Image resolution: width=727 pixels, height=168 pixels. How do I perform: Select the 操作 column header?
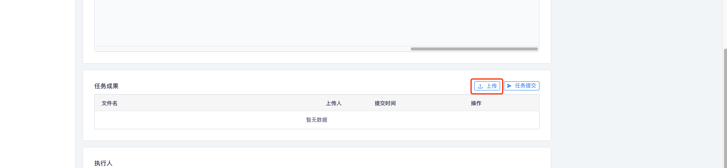pos(476,103)
